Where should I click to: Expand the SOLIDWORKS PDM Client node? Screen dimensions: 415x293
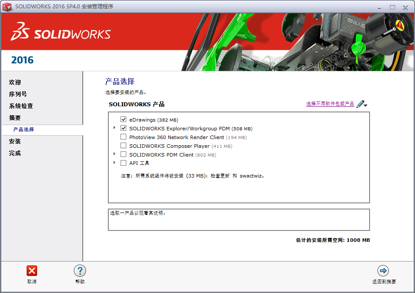114,154
